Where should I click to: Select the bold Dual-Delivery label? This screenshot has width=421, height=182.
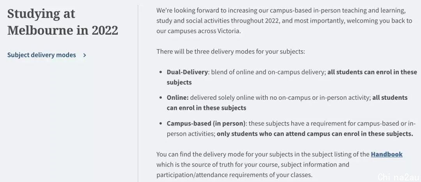click(187, 72)
